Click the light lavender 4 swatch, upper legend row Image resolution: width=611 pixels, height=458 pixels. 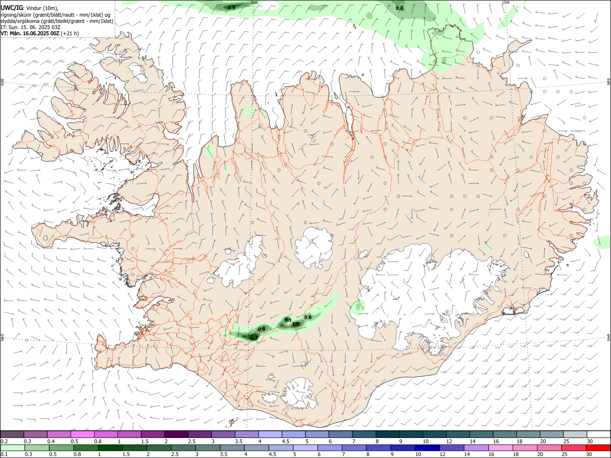pyautogui.click(x=270, y=434)
